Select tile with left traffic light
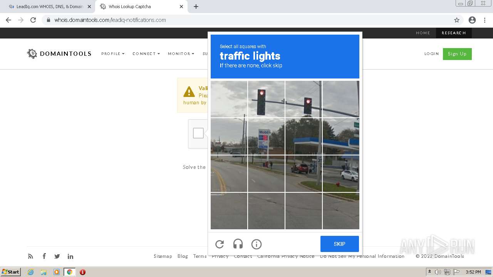The width and height of the screenshot is (493, 277). pos(266,99)
